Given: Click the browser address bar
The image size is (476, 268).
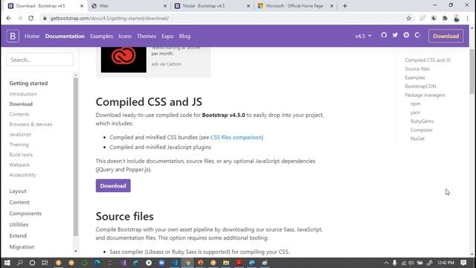Looking at the screenshot, I should pos(225,18).
